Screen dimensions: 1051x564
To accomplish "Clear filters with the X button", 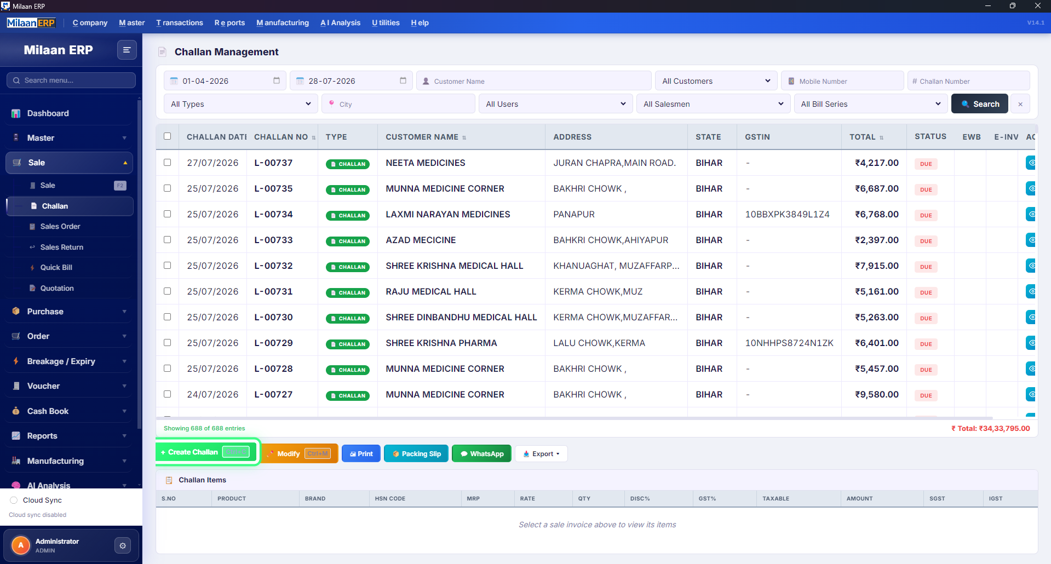I will tap(1020, 104).
